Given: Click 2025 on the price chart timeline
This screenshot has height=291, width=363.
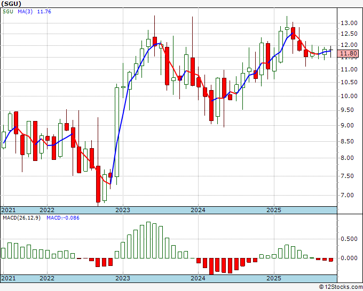Looking at the screenshot, I should (x=274, y=210).
